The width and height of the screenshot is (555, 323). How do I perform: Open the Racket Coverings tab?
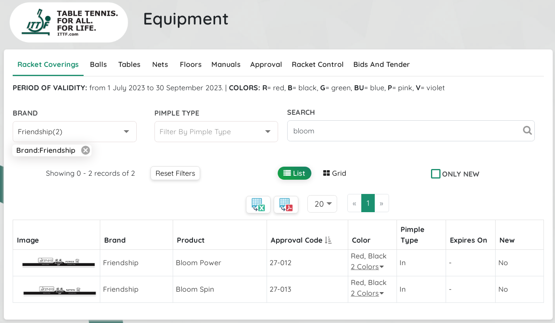(48, 65)
